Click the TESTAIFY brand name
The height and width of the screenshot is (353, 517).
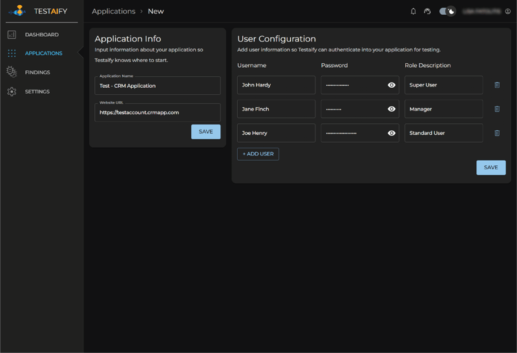pyautogui.click(x=51, y=11)
